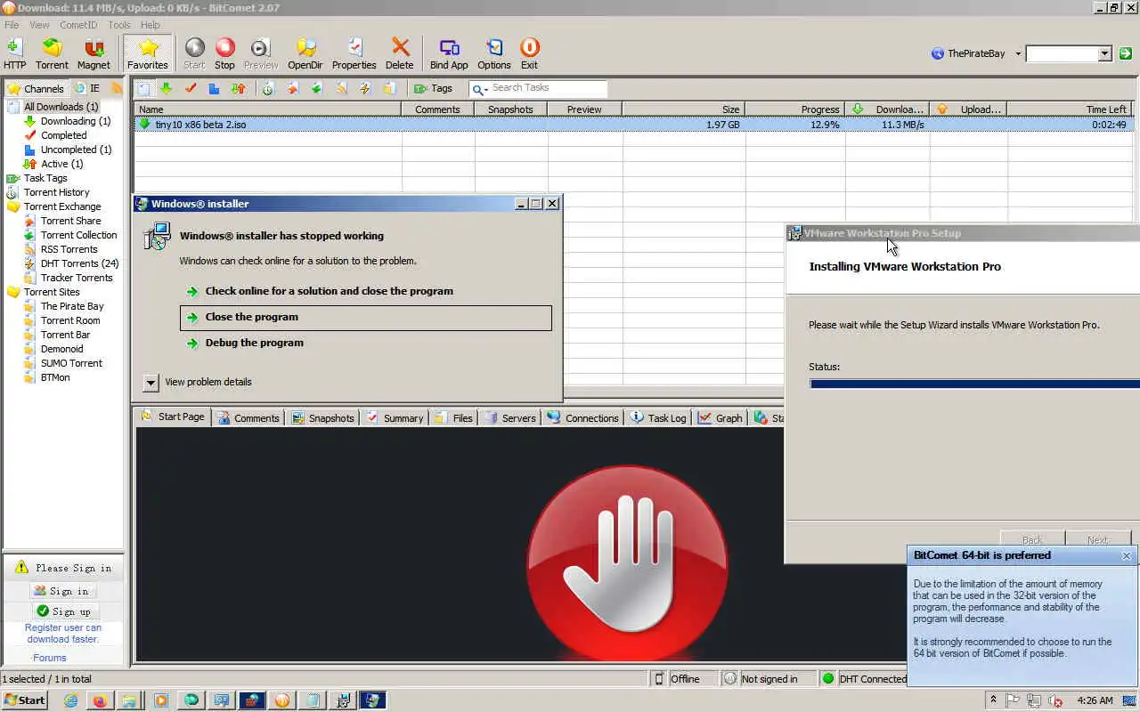This screenshot has height=712, width=1140.
Task: Click the Magnet link toolbar icon
Action: (94, 53)
